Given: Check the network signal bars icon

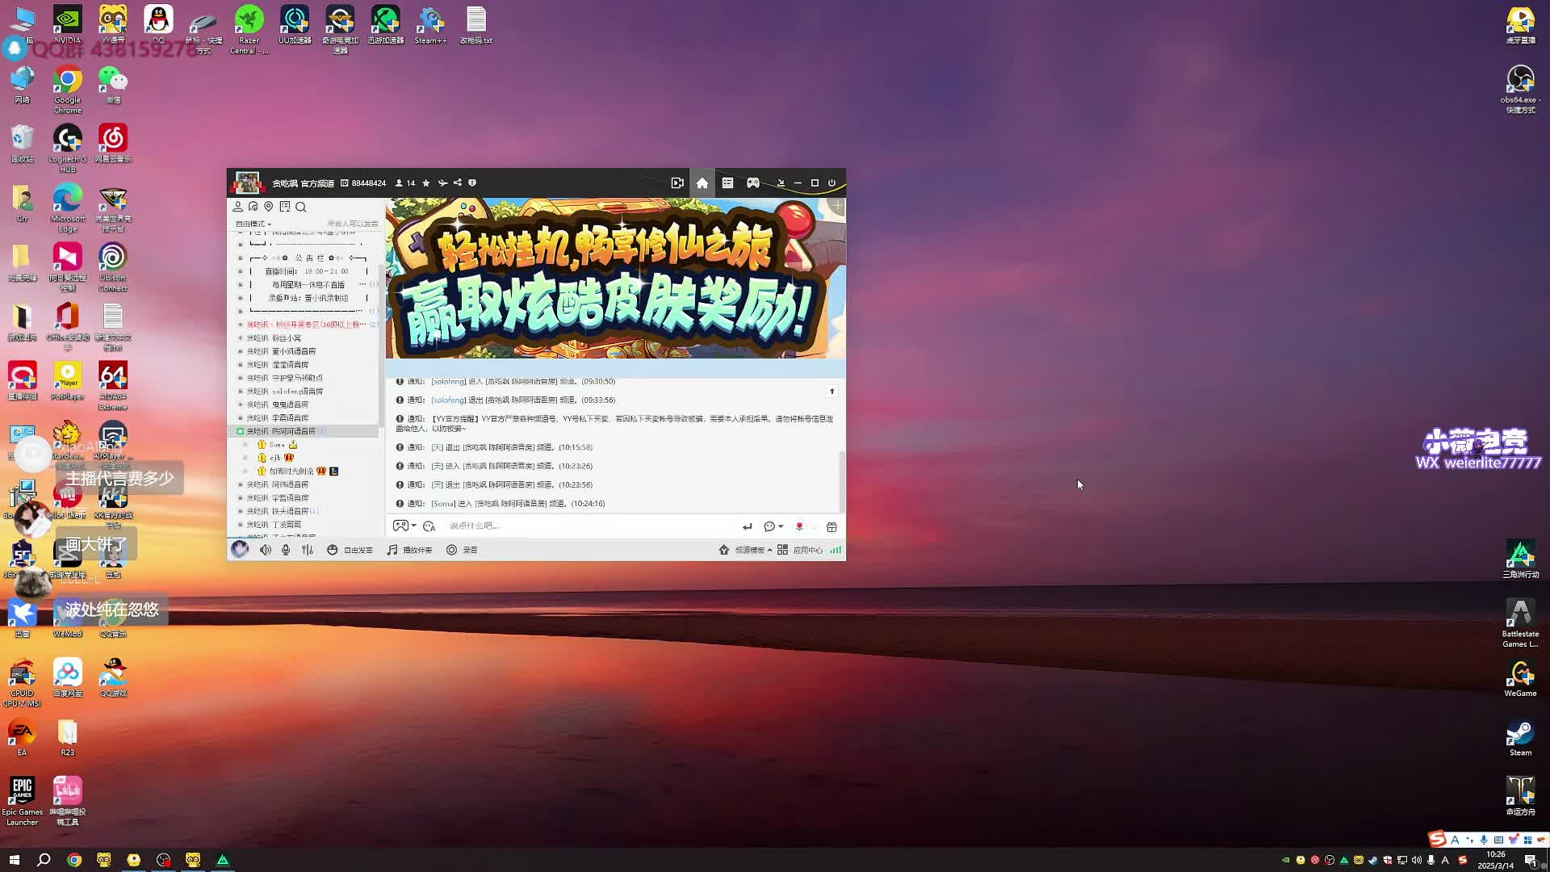Looking at the screenshot, I should coord(836,550).
